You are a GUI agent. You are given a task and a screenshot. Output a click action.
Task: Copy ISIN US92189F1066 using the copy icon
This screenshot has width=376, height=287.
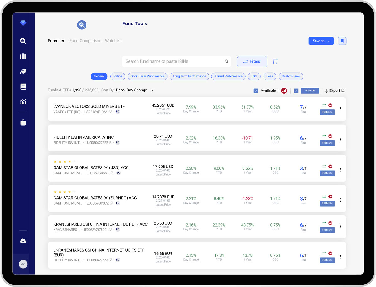(110, 112)
